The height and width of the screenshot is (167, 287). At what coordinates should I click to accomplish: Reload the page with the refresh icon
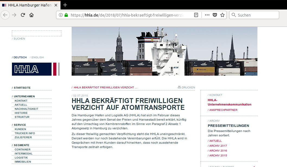(23, 15)
